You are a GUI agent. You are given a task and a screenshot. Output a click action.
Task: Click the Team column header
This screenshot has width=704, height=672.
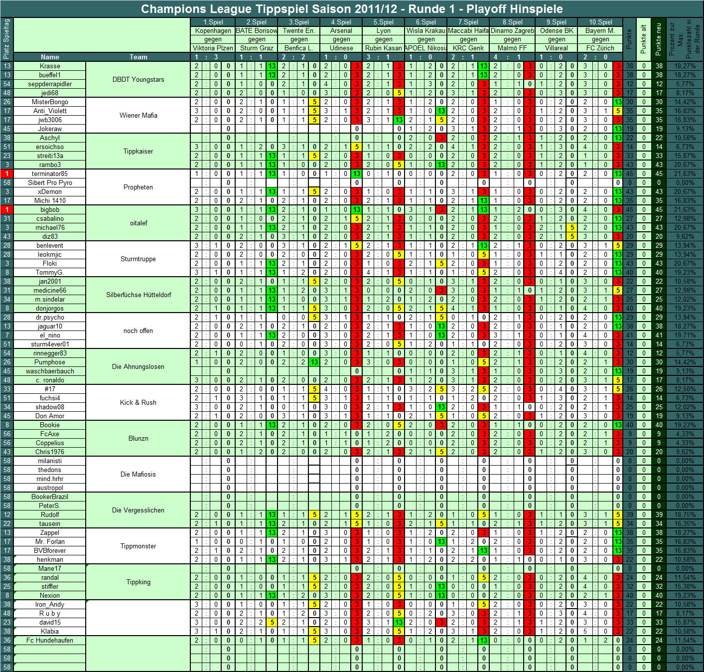pos(138,57)
